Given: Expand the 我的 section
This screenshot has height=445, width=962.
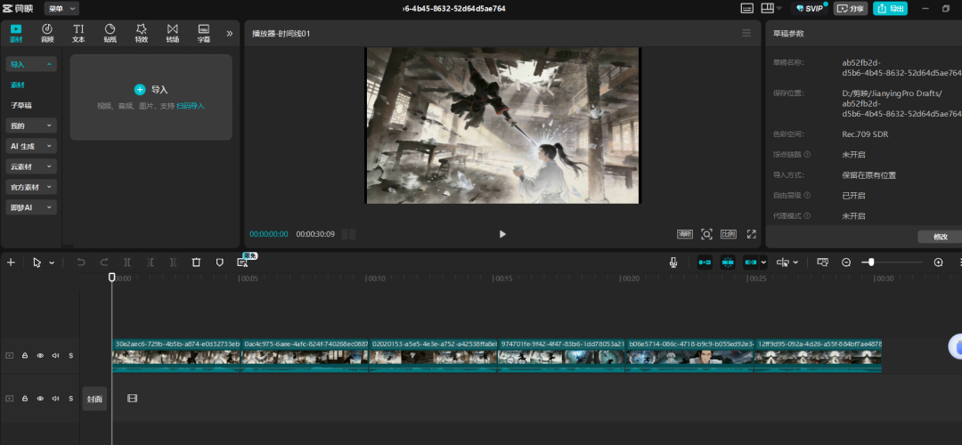Looking at the screenshot, I should 31,125.
